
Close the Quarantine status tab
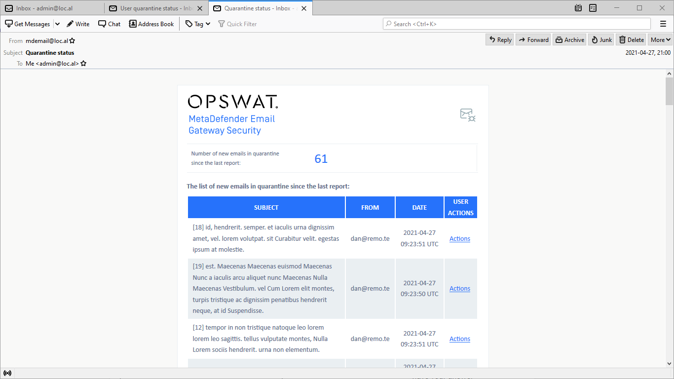tap(304, 8)
